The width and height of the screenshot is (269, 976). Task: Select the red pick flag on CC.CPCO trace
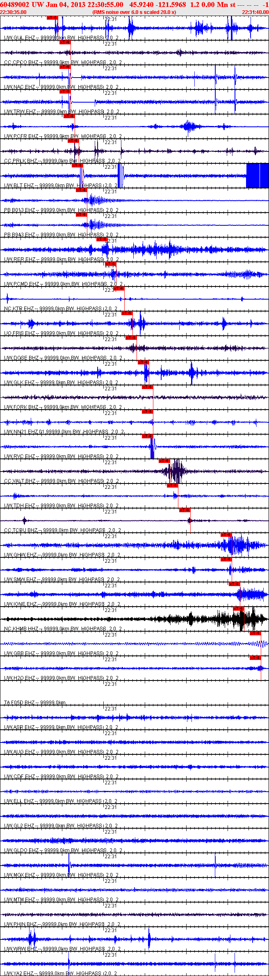pos(65,42)
